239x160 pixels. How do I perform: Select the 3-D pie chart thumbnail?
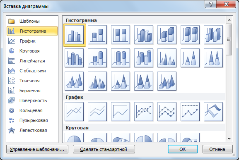[97, 138]
